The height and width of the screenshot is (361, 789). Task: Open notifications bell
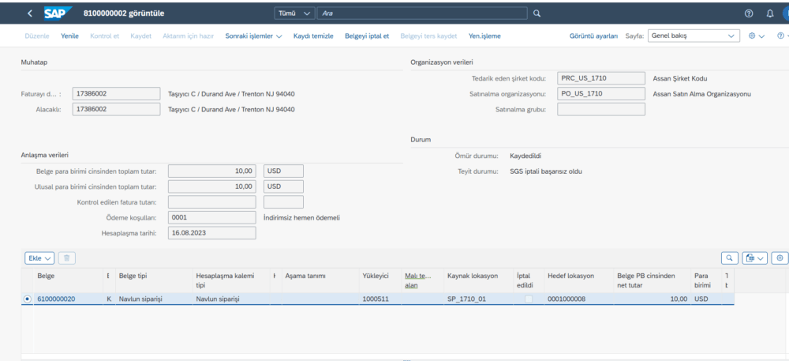(x=770, y=13)
